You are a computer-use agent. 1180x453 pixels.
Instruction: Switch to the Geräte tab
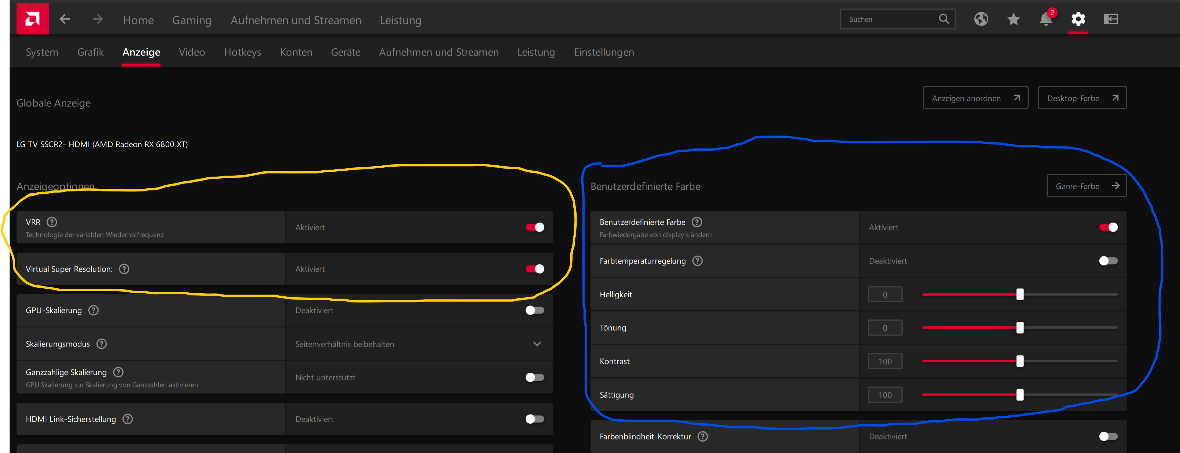[346, 52]
